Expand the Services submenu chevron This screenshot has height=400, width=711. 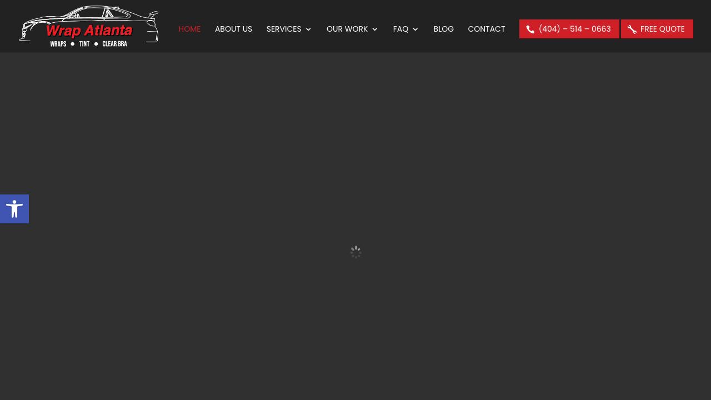[308, 29]
